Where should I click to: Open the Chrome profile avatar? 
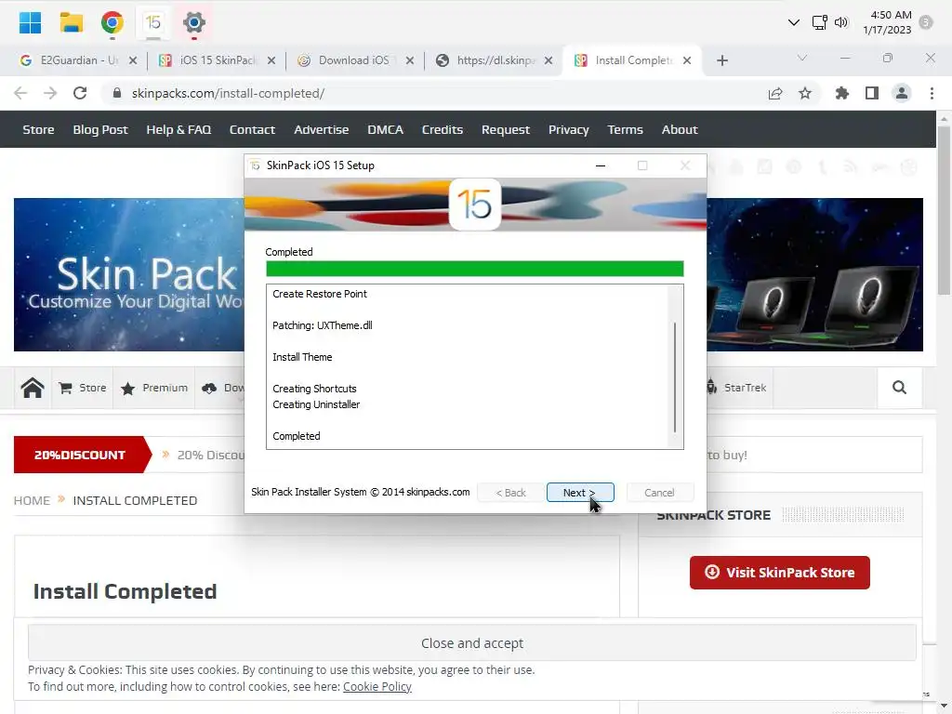(x=902, y=94)
